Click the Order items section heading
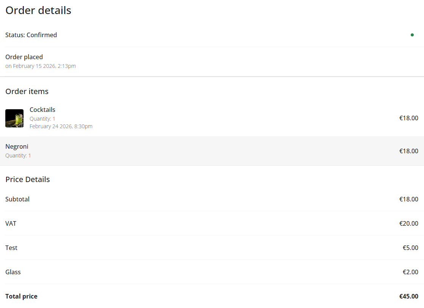The width and height of the screenshot is (424, 308). (27, 91)
